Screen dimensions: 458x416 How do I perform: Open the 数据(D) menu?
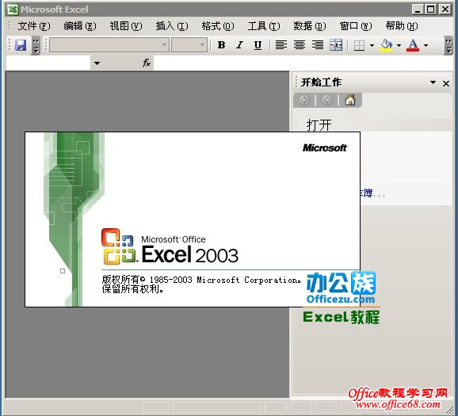[x=310, y=26]
